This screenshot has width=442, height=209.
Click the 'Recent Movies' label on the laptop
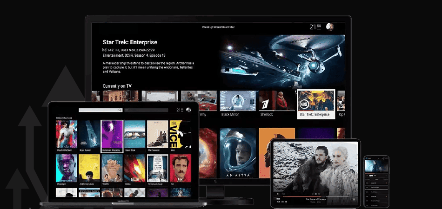point(64,118)
